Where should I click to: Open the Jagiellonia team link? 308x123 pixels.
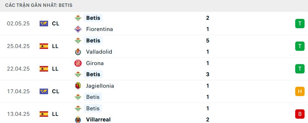point(100,86)
